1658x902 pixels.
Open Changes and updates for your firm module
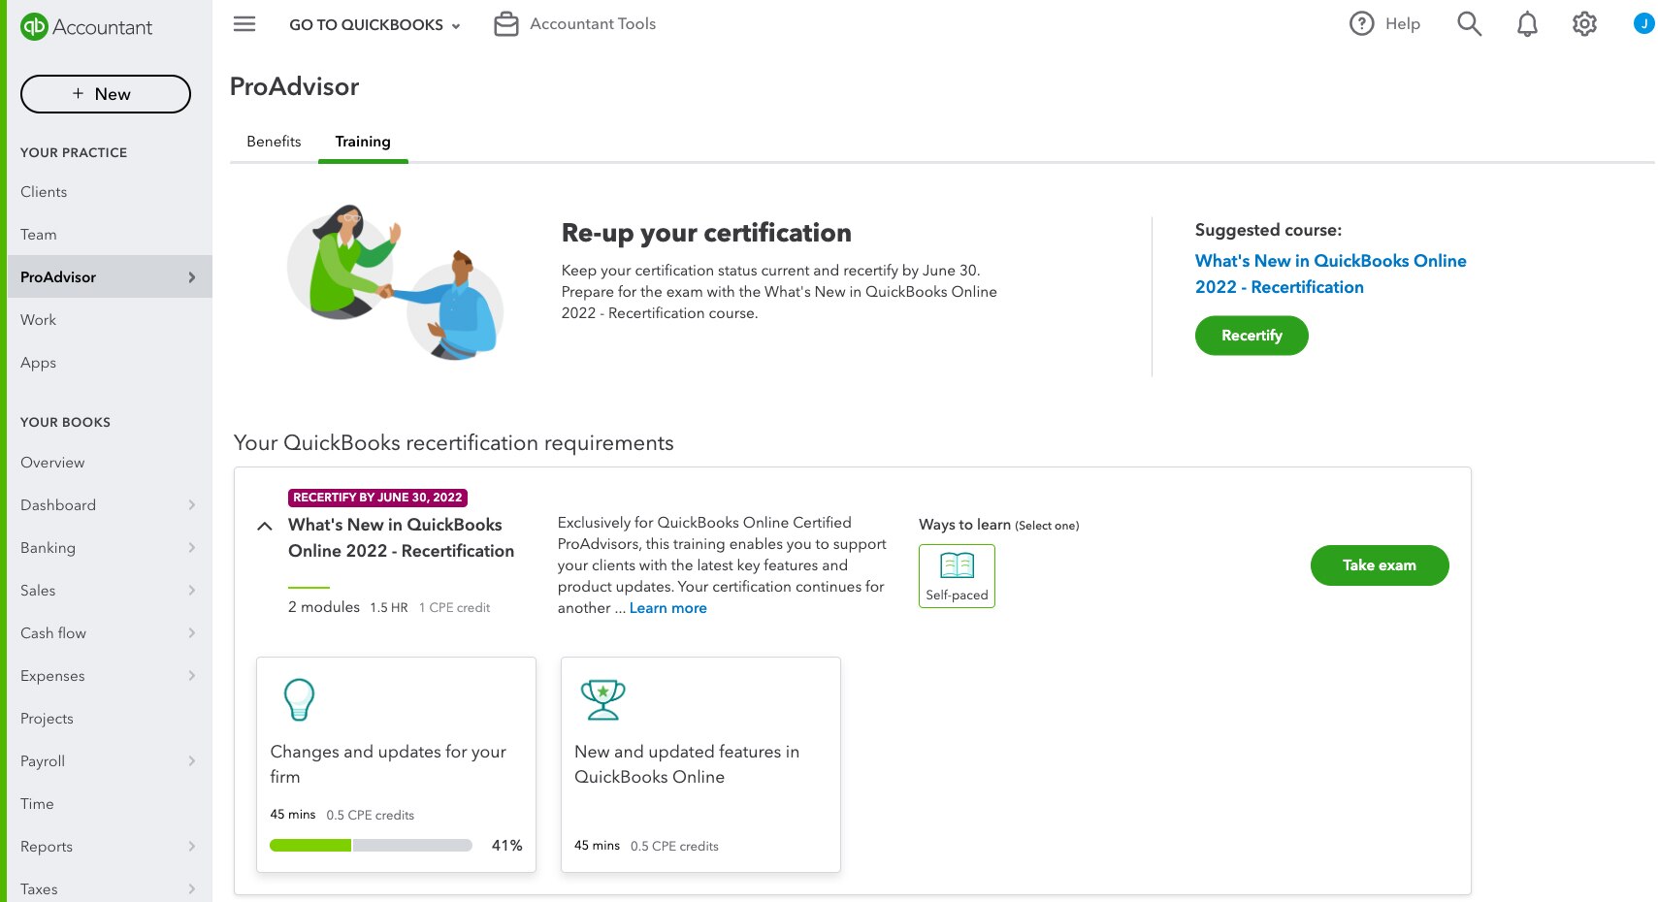(x=396, y=764)
